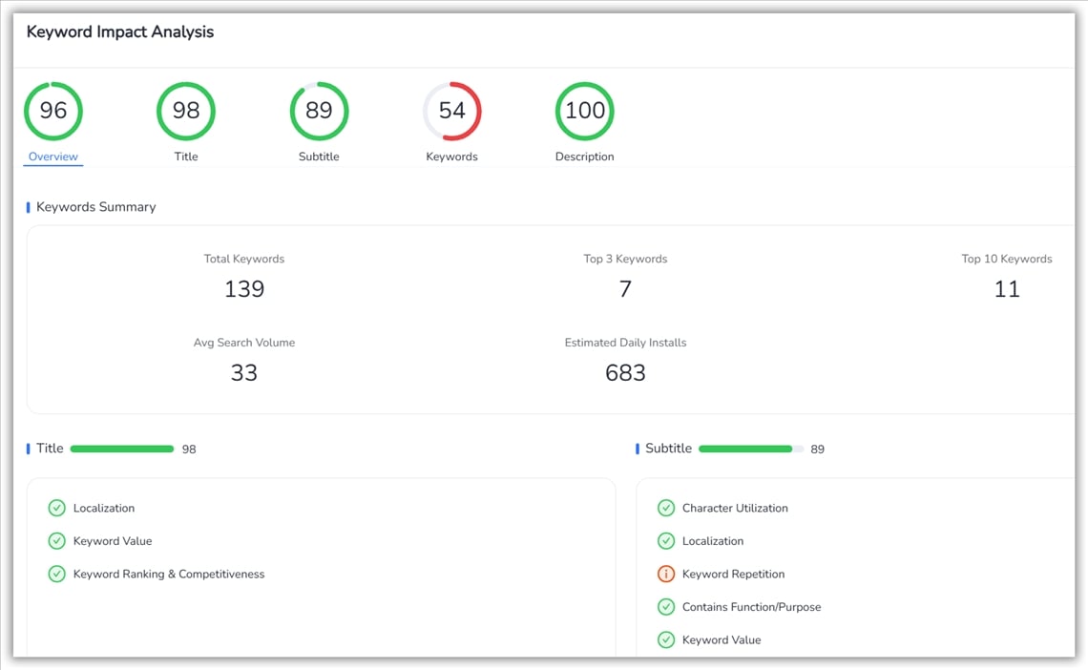
Task: Click the red Keywords score ring showing 54
Action: pos(451,110)
